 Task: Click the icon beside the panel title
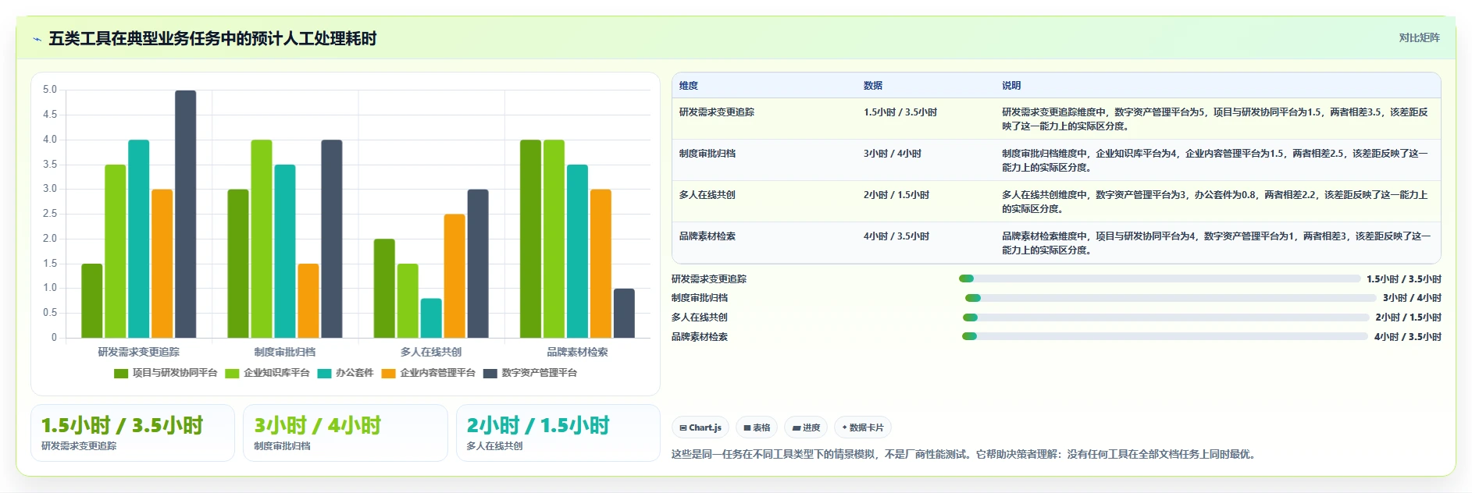[x=37, y=39]
